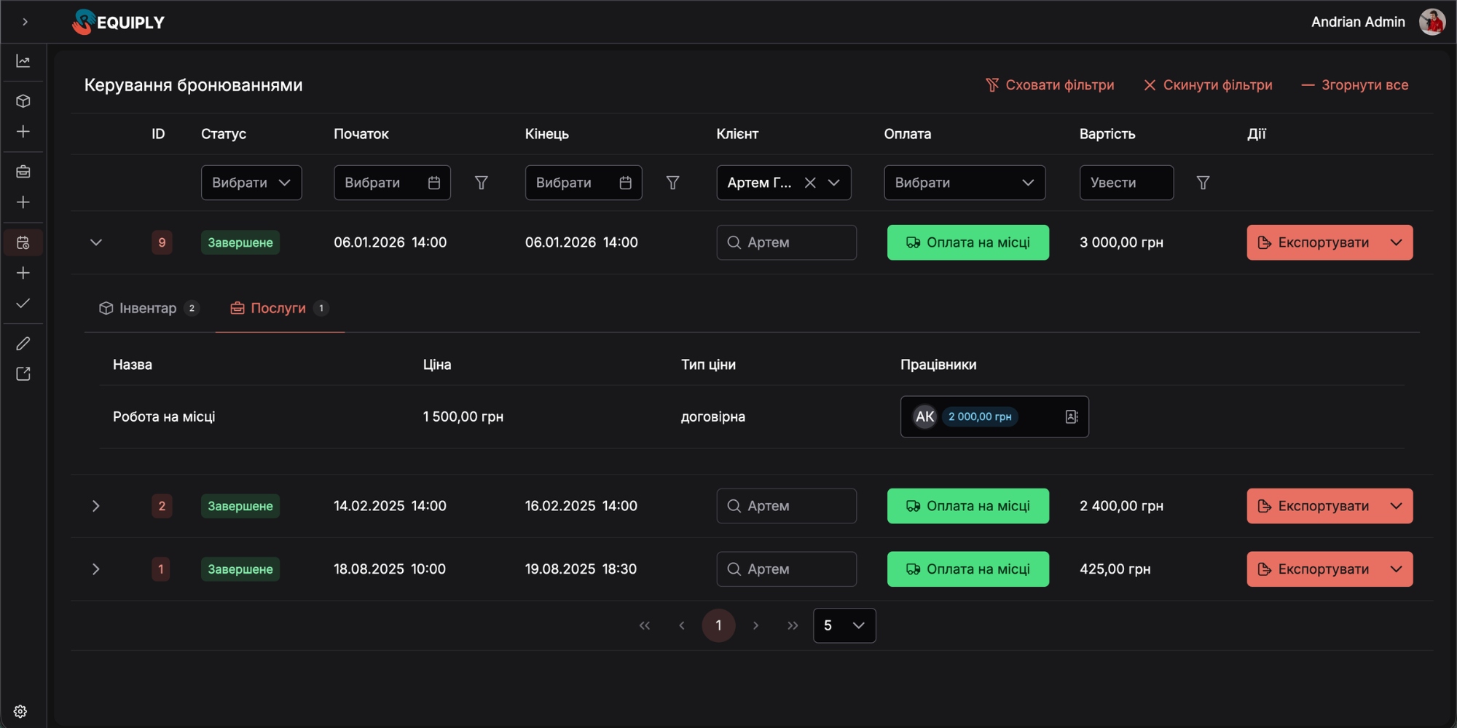Open rows-per-page dropdown showing 5
1457x728 pixels.
844,625
